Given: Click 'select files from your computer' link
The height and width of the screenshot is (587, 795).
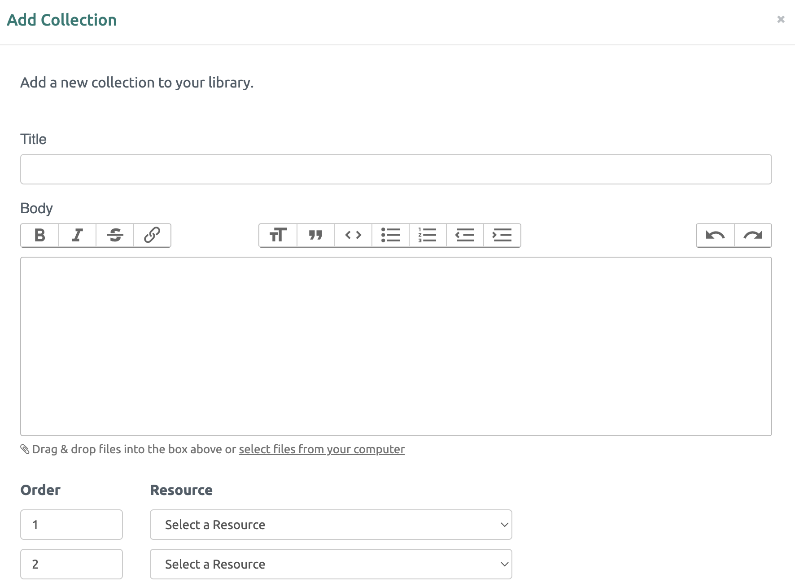Looking at the screenshot, I should 322,449.
